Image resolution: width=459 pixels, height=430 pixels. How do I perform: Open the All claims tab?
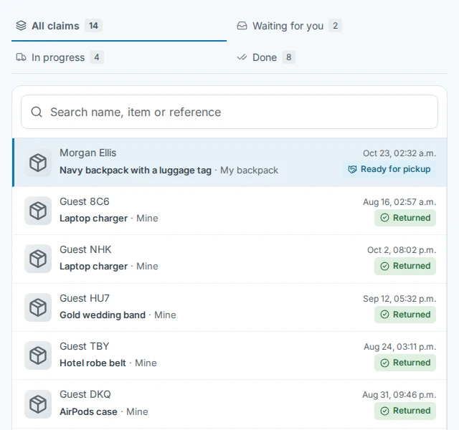click(x=119, y=26)
